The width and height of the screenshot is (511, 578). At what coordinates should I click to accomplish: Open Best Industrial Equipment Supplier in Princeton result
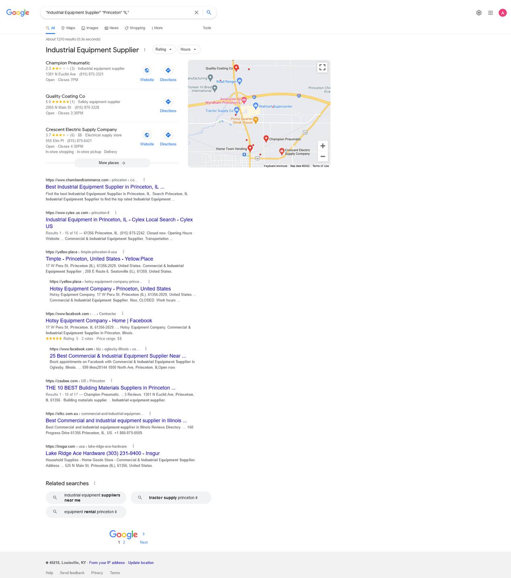point(105,187)
